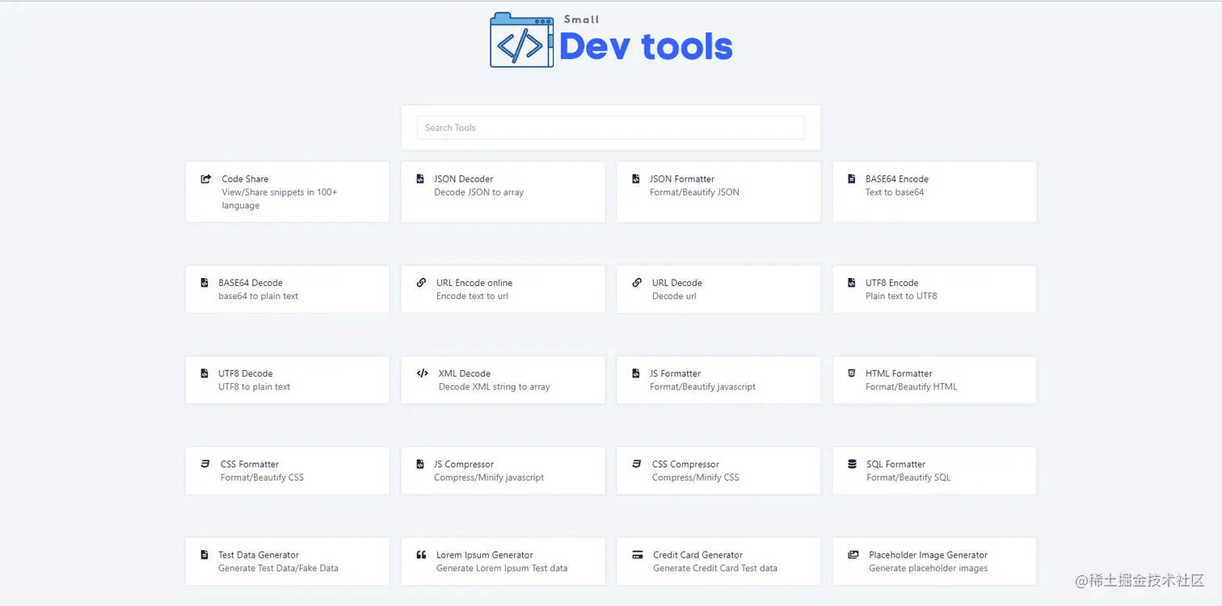The width and height of the screenshot is (1222, 606).
Task: Click the URL Encode online link icon
Action: click(x=421, y=283)
